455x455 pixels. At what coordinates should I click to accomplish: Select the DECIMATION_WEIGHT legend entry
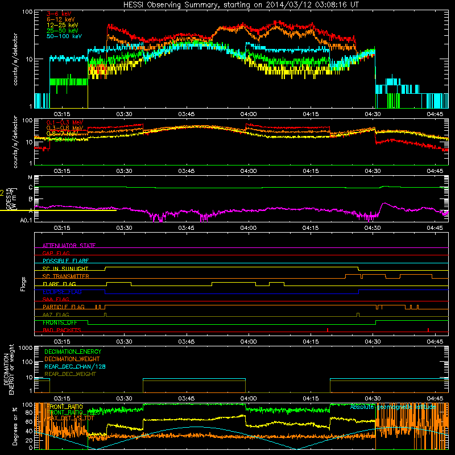pos(72,359)
